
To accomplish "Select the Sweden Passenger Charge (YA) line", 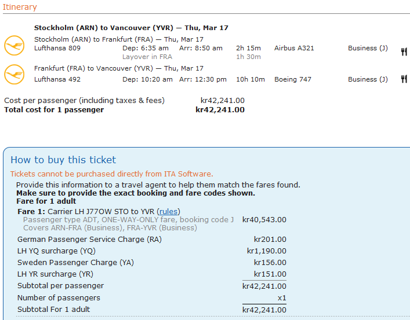I will click(x=75, y=262).
